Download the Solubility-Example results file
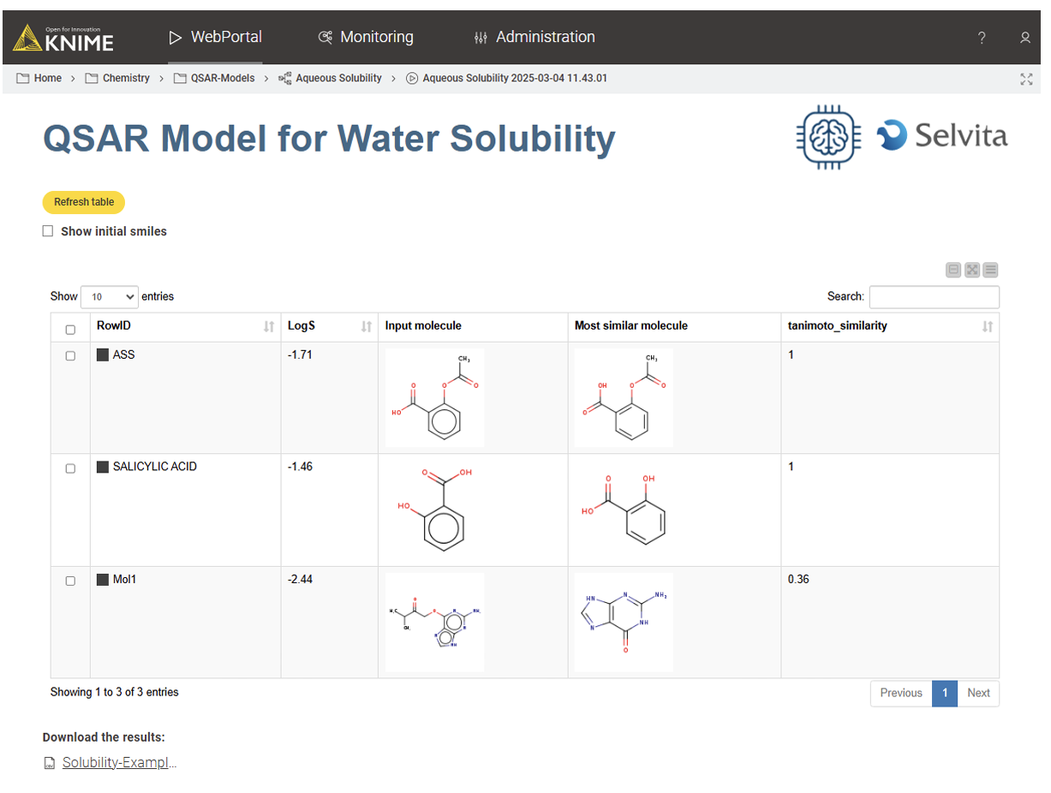1051x793 pixels. point(118,763)
